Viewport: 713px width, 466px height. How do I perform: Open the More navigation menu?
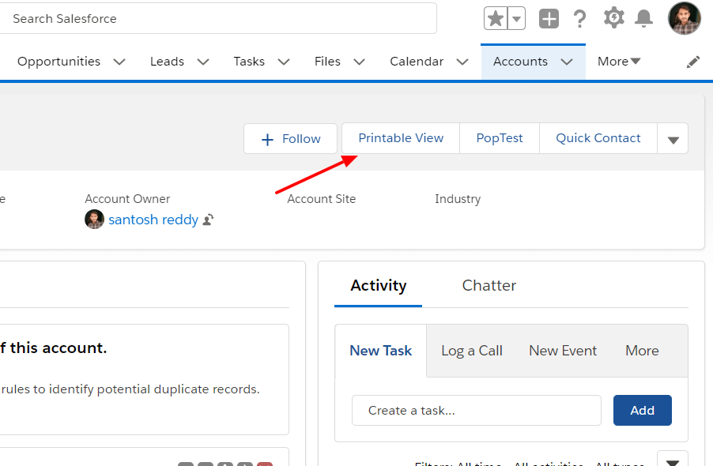point(619,62)
